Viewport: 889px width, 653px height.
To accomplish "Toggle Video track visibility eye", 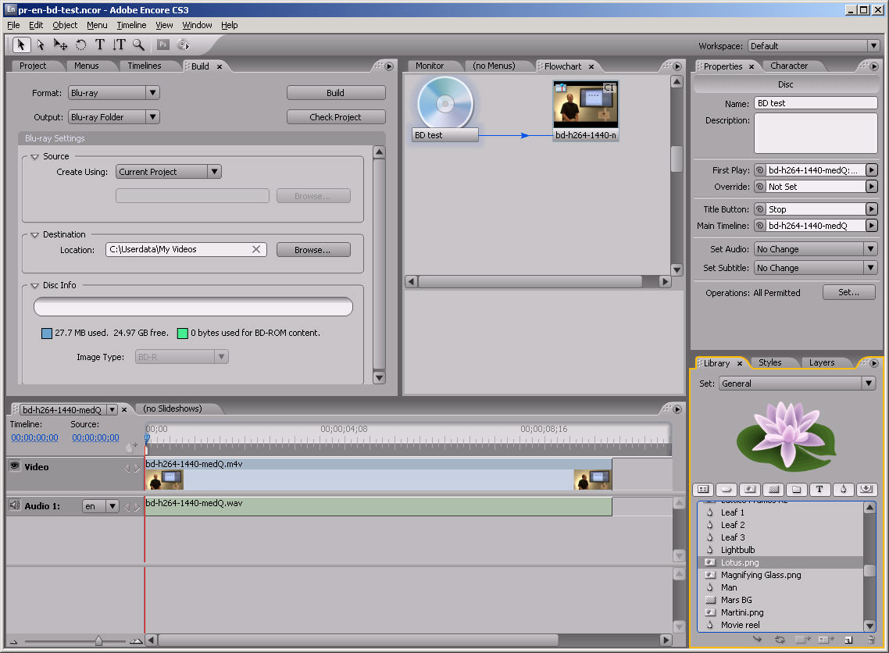I will click(15, 466).
